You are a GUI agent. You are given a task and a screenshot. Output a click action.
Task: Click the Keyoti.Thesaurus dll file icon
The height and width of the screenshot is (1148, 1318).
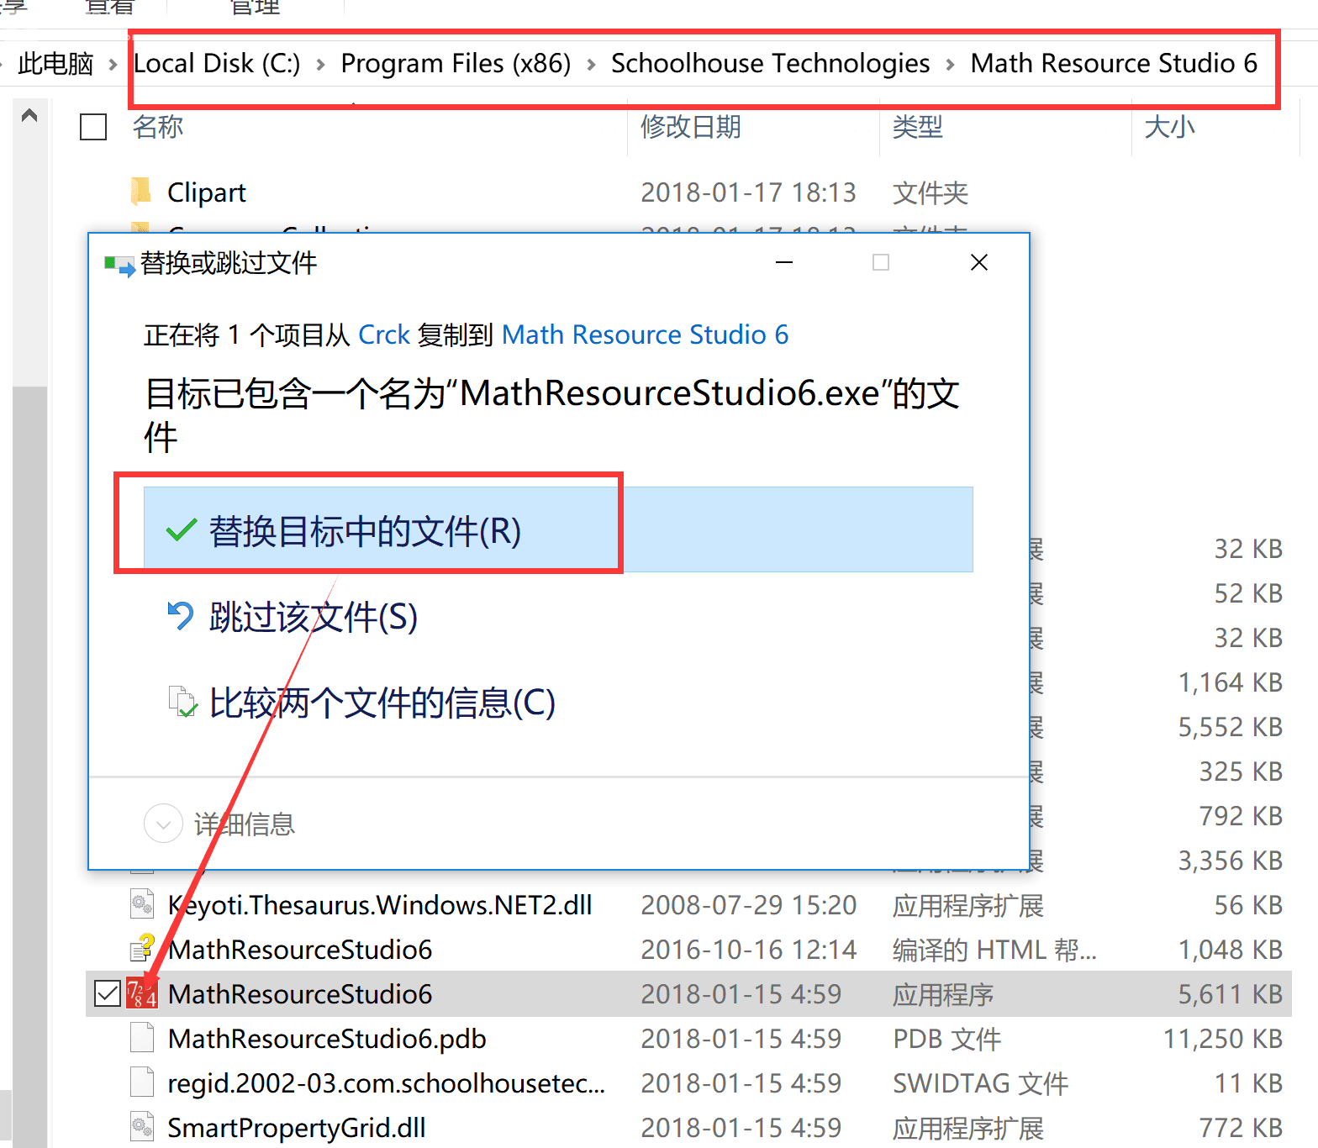coord(142,904)
